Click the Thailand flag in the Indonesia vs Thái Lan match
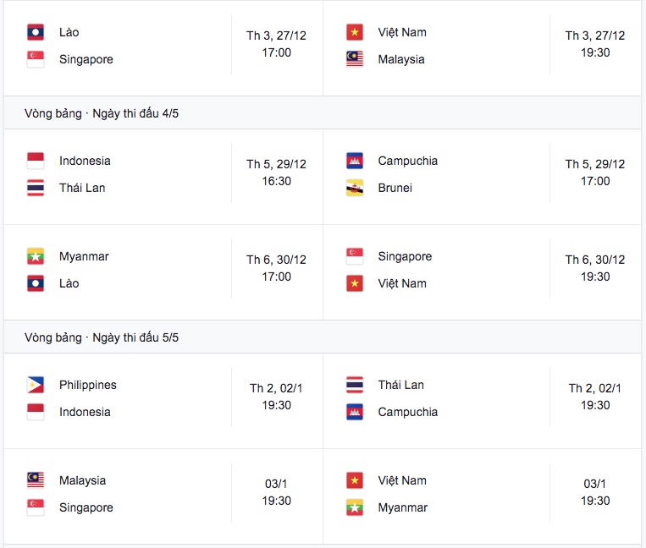 pyautogui.click(x=36, y=188)
